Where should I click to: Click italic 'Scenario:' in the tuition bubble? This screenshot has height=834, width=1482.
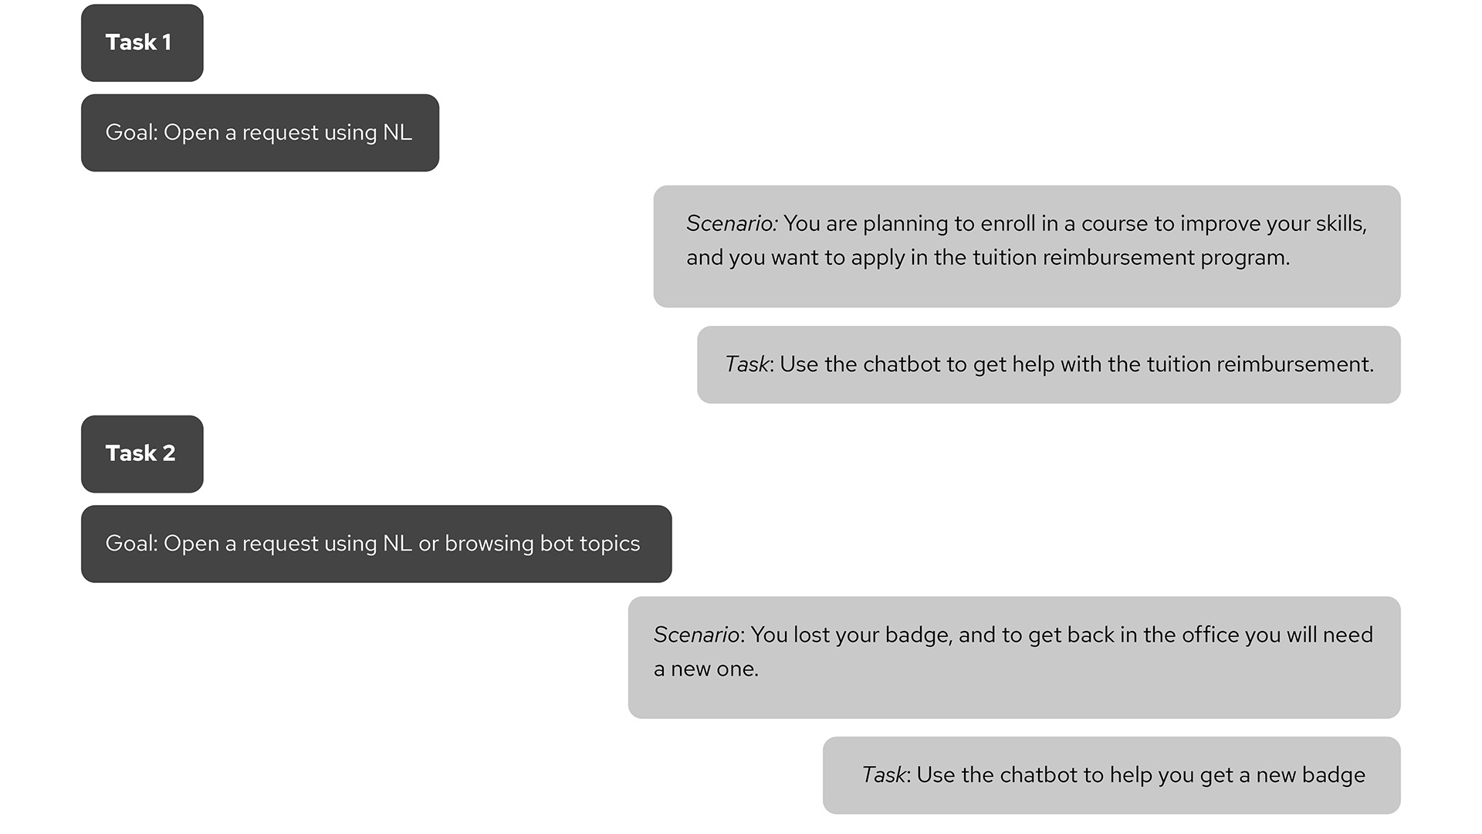click(732, 223)
